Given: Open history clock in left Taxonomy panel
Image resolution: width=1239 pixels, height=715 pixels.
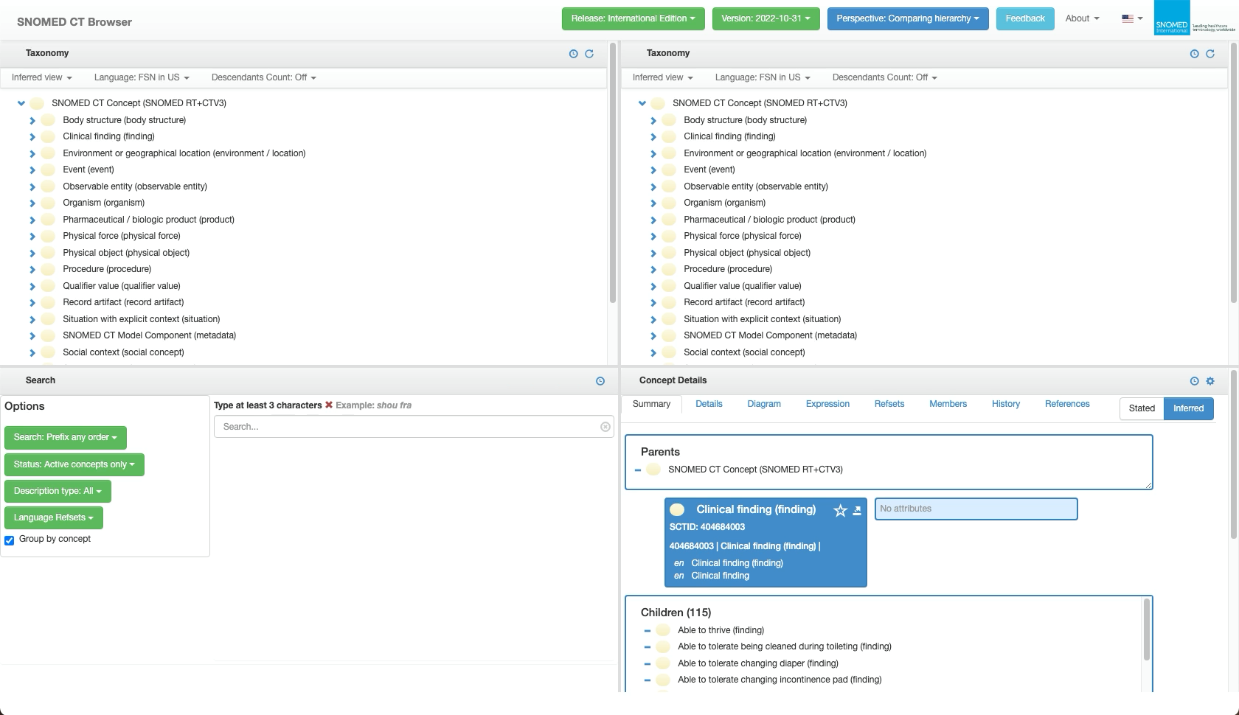Looking at the screenshot, I should point(573,54).
